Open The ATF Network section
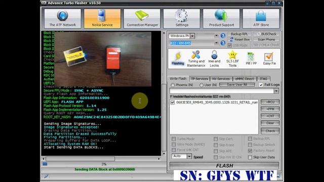This screenshot has height=182, width=324. click(62, 19)
